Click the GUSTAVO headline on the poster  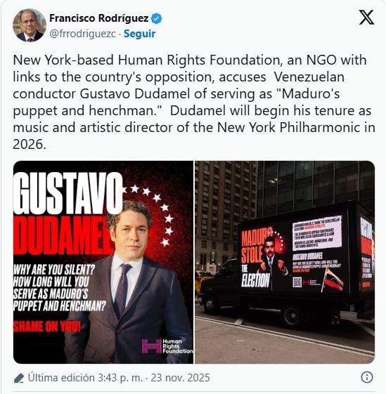tap(68, 193)
